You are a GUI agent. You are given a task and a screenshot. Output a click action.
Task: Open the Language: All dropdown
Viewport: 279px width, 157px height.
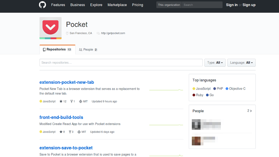pos(241,63)
